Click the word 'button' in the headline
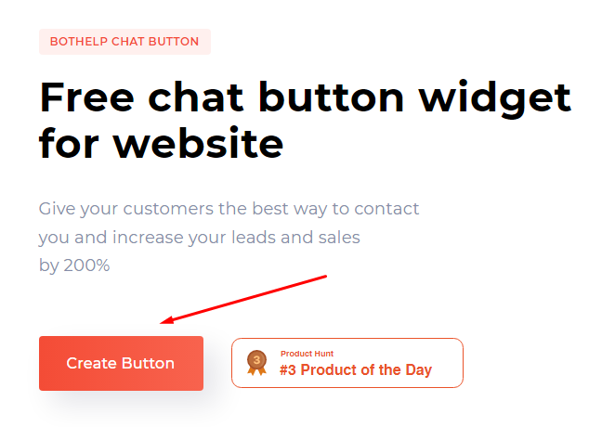The image size is (615, 427). click(331, 97)
